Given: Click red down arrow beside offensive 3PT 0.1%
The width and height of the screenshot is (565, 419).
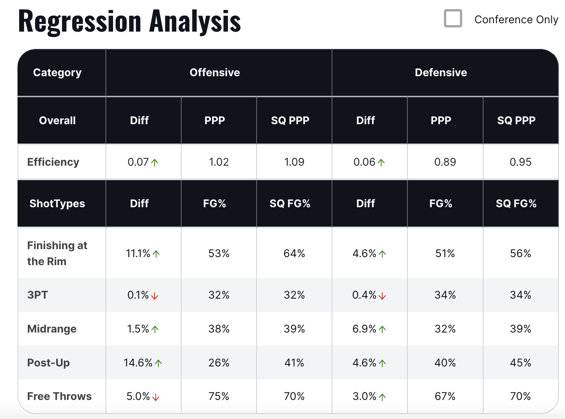Looking at the screenshot, I should pos(155,296).
